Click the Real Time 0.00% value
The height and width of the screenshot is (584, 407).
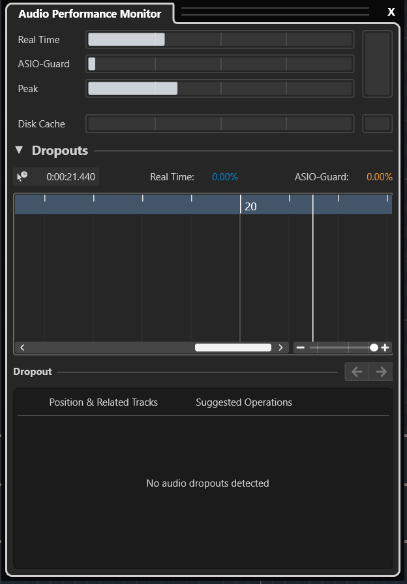[225, 176]
